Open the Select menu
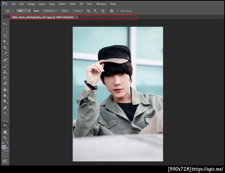Viewport: 225px width, 173px height. [62, 4]
